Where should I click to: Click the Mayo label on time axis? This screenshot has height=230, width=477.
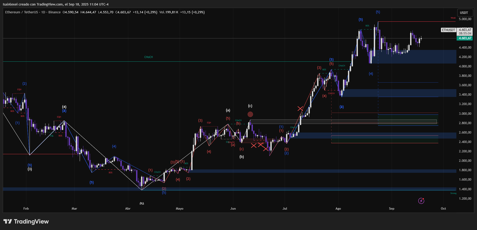point(179,209)
